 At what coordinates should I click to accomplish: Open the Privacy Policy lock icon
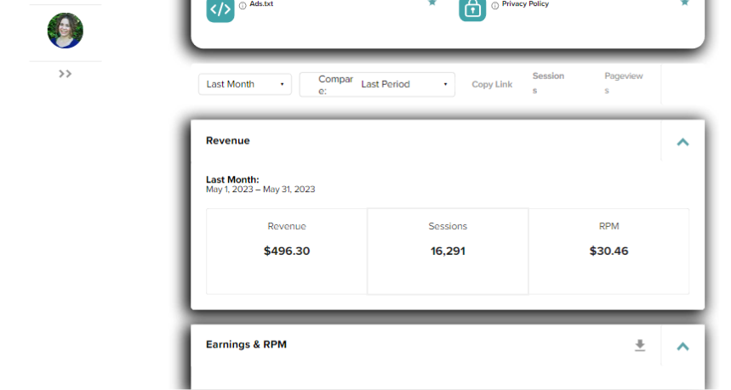[472, 10]
